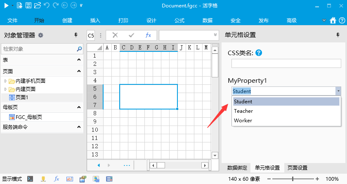This screenshot has width=347, height=184.
Task: Choose Student from the dropdown list
Action: click(286, 101)
